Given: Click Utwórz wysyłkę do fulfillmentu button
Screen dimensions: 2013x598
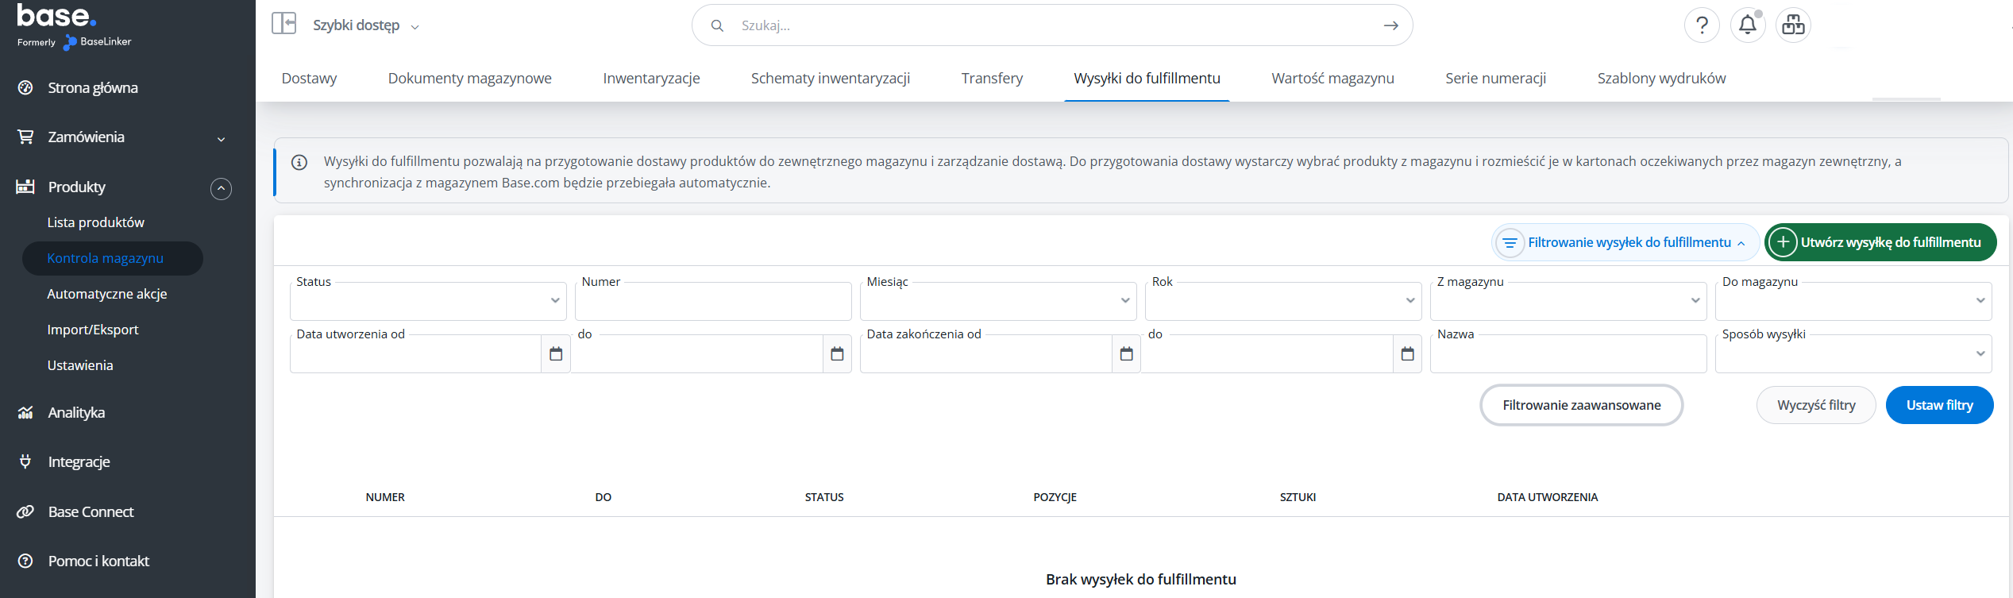Looking at the screenshot, I should [x=1880, y=242].
